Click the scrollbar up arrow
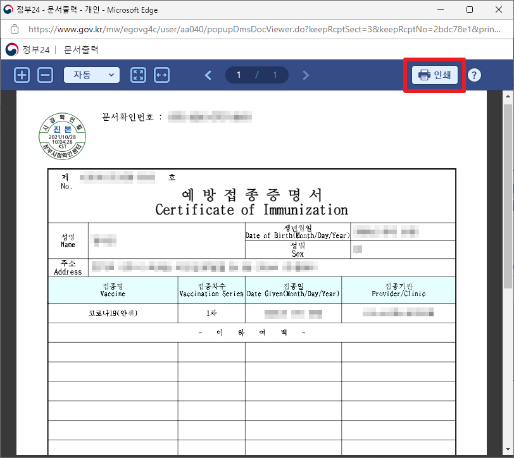514x458 pixels. tap(508, 96)
